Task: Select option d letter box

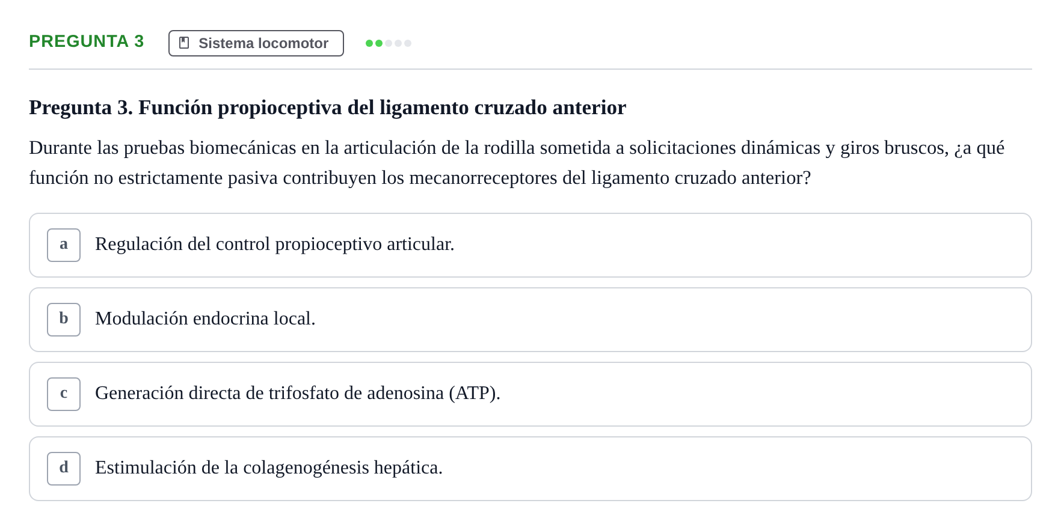Action: [64, 469]
